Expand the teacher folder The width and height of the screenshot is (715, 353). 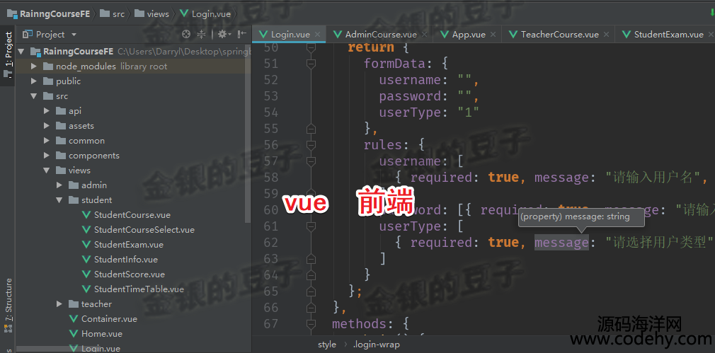tap(59, 303)
